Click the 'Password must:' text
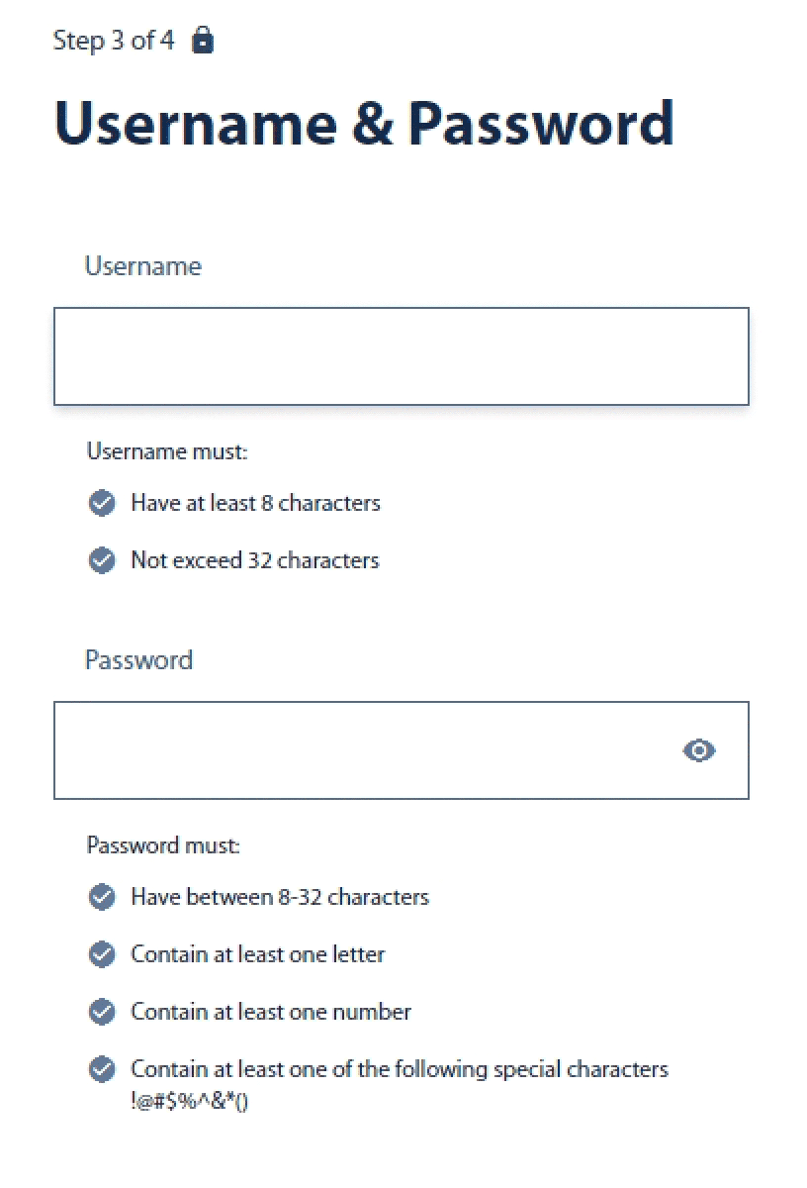This screenshot has height=1188, width=807. point(162,845)
